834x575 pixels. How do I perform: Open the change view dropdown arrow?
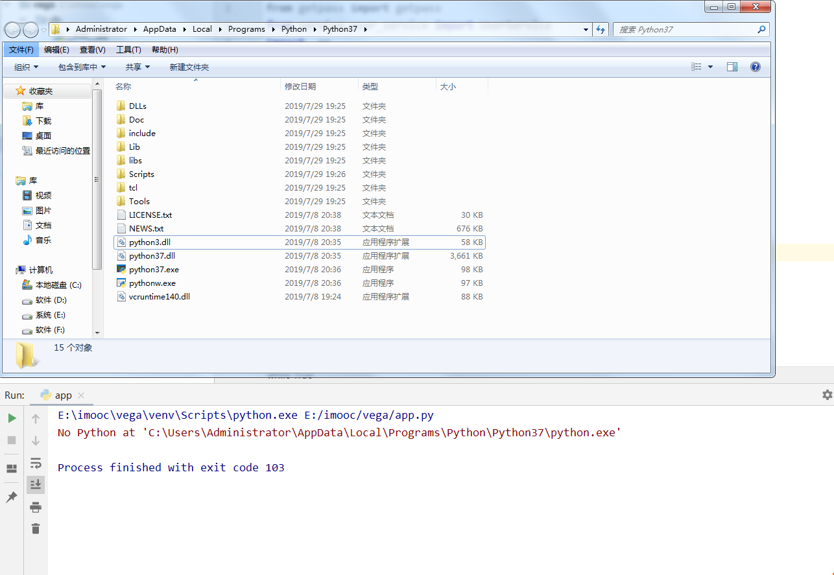coord(710,67)
